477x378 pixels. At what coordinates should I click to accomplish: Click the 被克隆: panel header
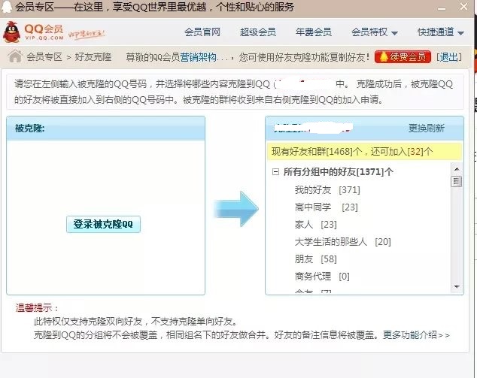point(105,129)
